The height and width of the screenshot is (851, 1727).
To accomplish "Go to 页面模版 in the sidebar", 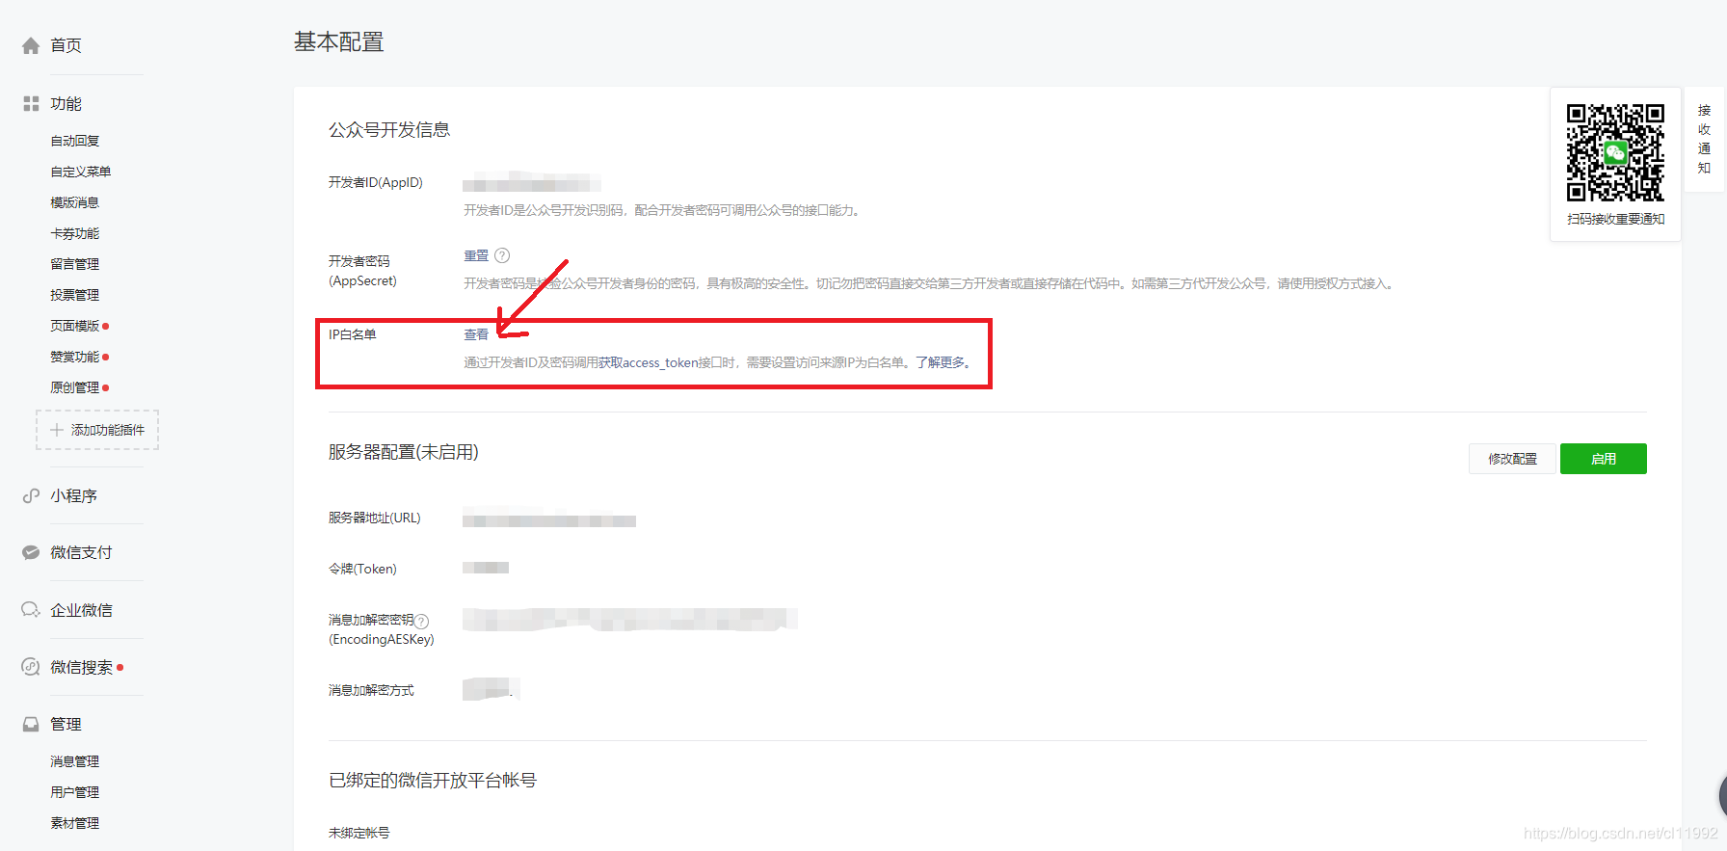I will pyautogui.click(x=75, y=326).
